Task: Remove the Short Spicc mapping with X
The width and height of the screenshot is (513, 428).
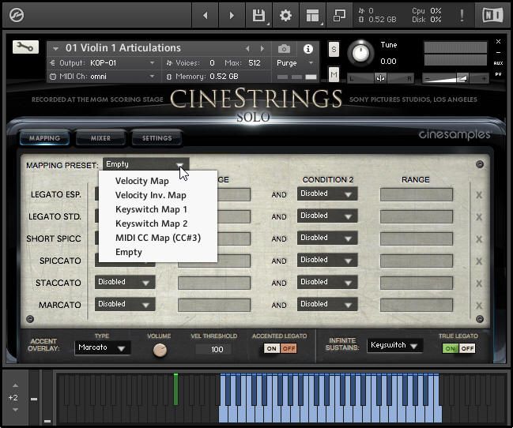Action: point(479,239)
